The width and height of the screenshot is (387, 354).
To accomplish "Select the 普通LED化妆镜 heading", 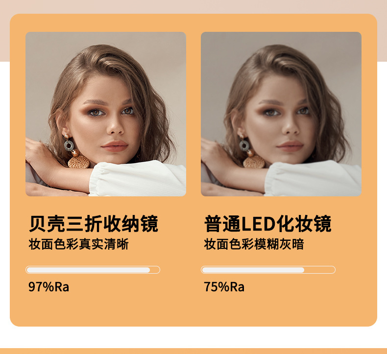I will pyautogui.click(x=268, y=224).
